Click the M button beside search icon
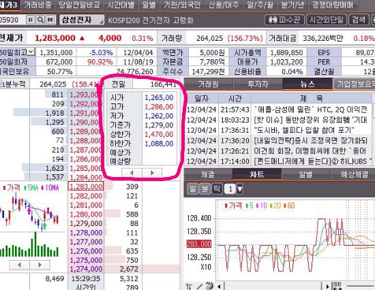The height and width of the screenshot is (290, 375). [x=50, y=20]
